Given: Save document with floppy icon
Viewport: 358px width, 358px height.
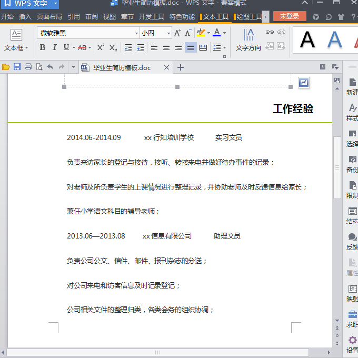Looking at the screenshot, I should point(17,67).
